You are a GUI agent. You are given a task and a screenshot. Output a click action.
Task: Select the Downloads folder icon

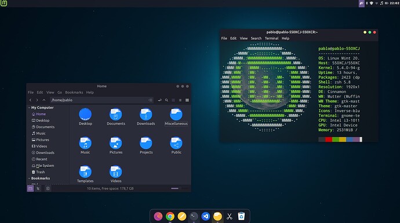[146, 114]
